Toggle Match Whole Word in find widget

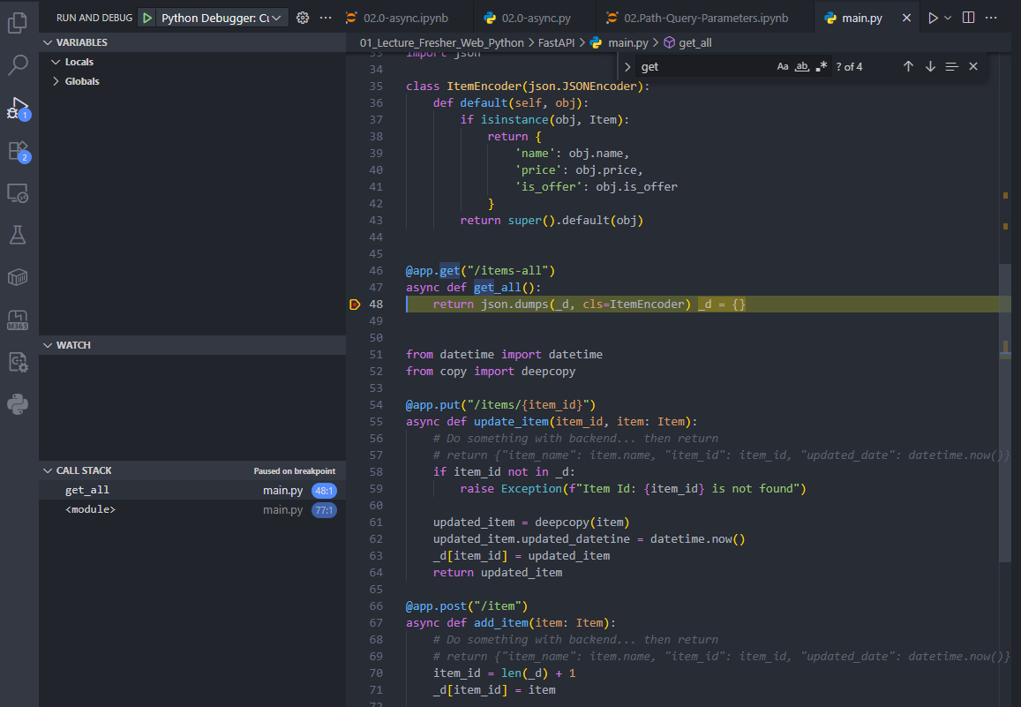click(802, 66)
